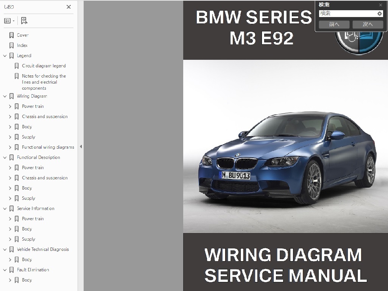The width and height of the screenshot is (388, 291).
Task: Select Service Information bookmark
Action: pyautogui.click(x=36, y=209)
